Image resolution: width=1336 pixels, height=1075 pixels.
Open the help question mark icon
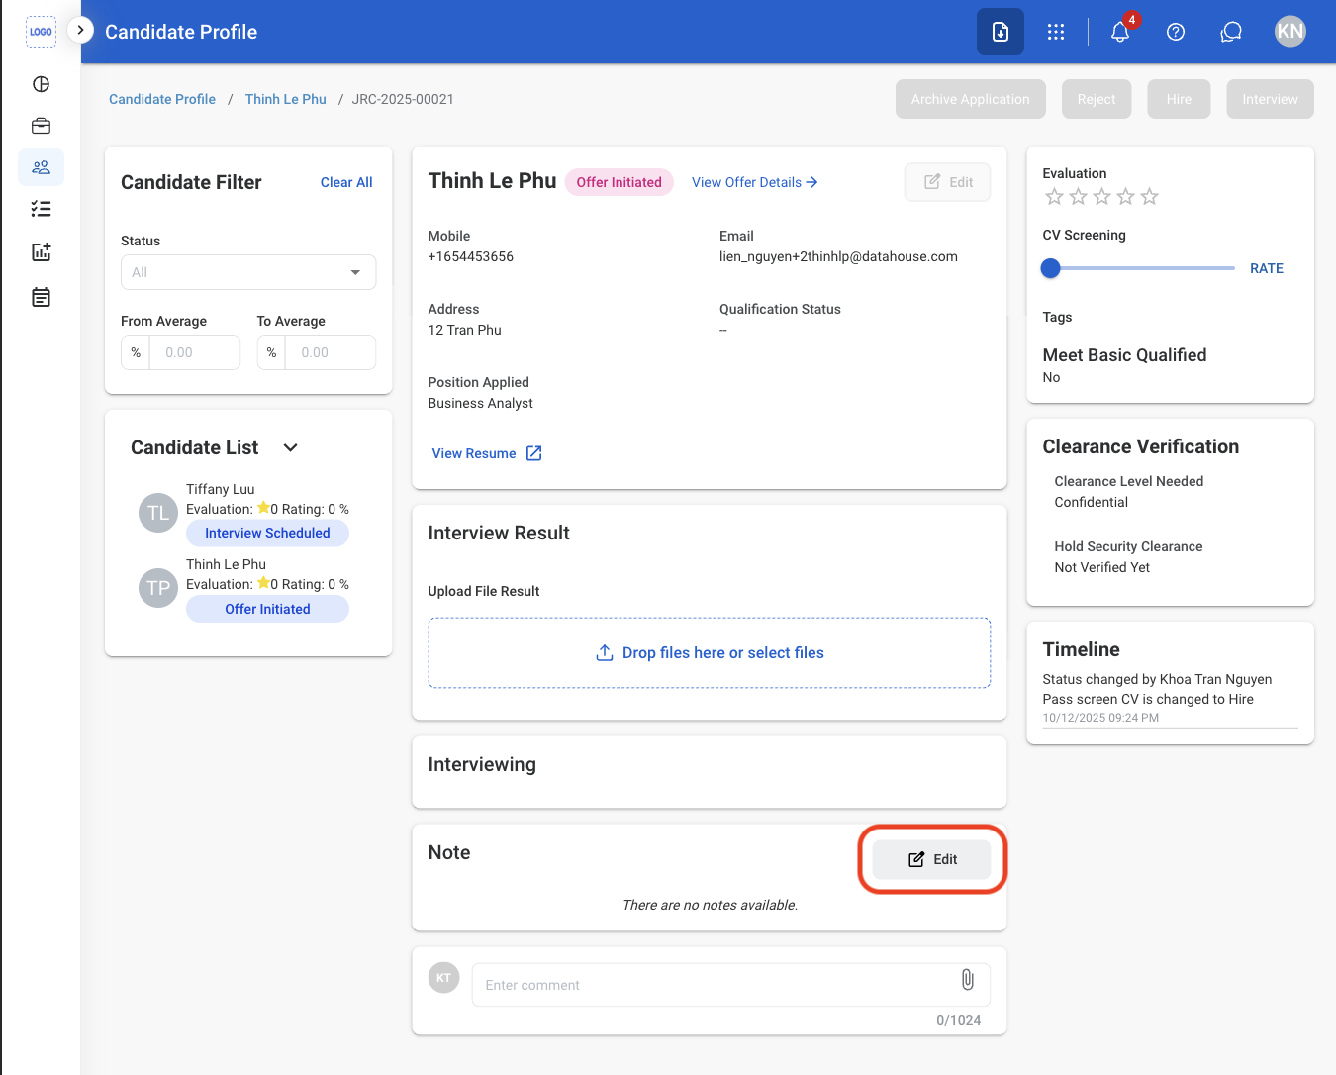pos(1176,32)
